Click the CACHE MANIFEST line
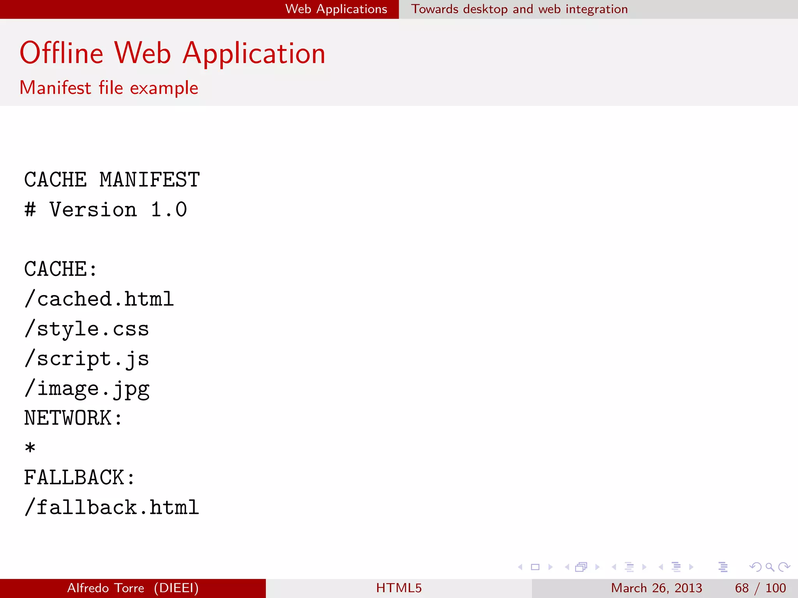798x598 pixels. click(112, 180)
